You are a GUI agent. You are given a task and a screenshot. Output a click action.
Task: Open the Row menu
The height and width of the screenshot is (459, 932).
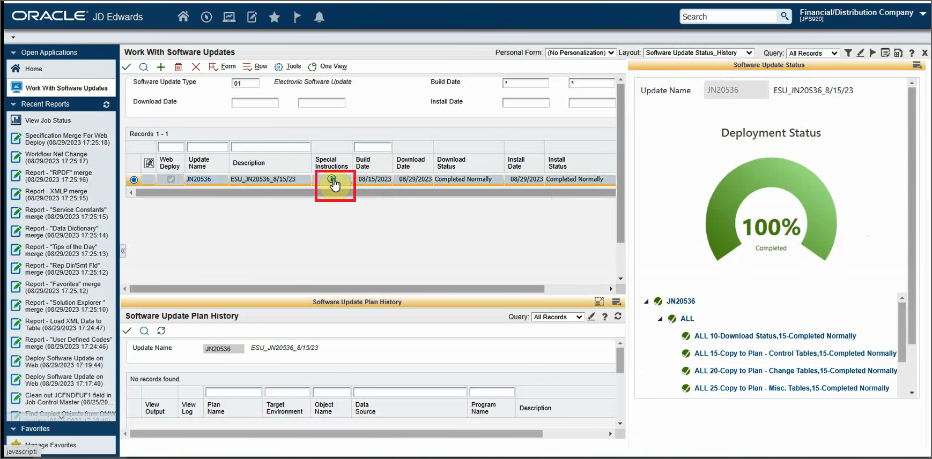pos(255,66)
